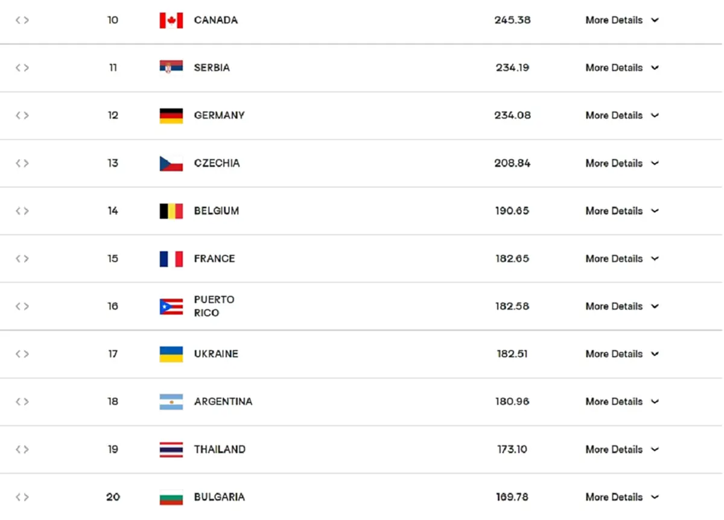Screen dimensions: 724x520
Task: Click the Puerto Rico flag icon
Action: (x=171, y=307)
